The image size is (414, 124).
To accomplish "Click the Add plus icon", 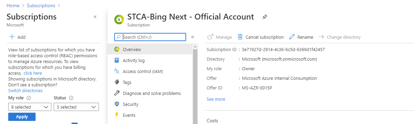I will 12,37.
